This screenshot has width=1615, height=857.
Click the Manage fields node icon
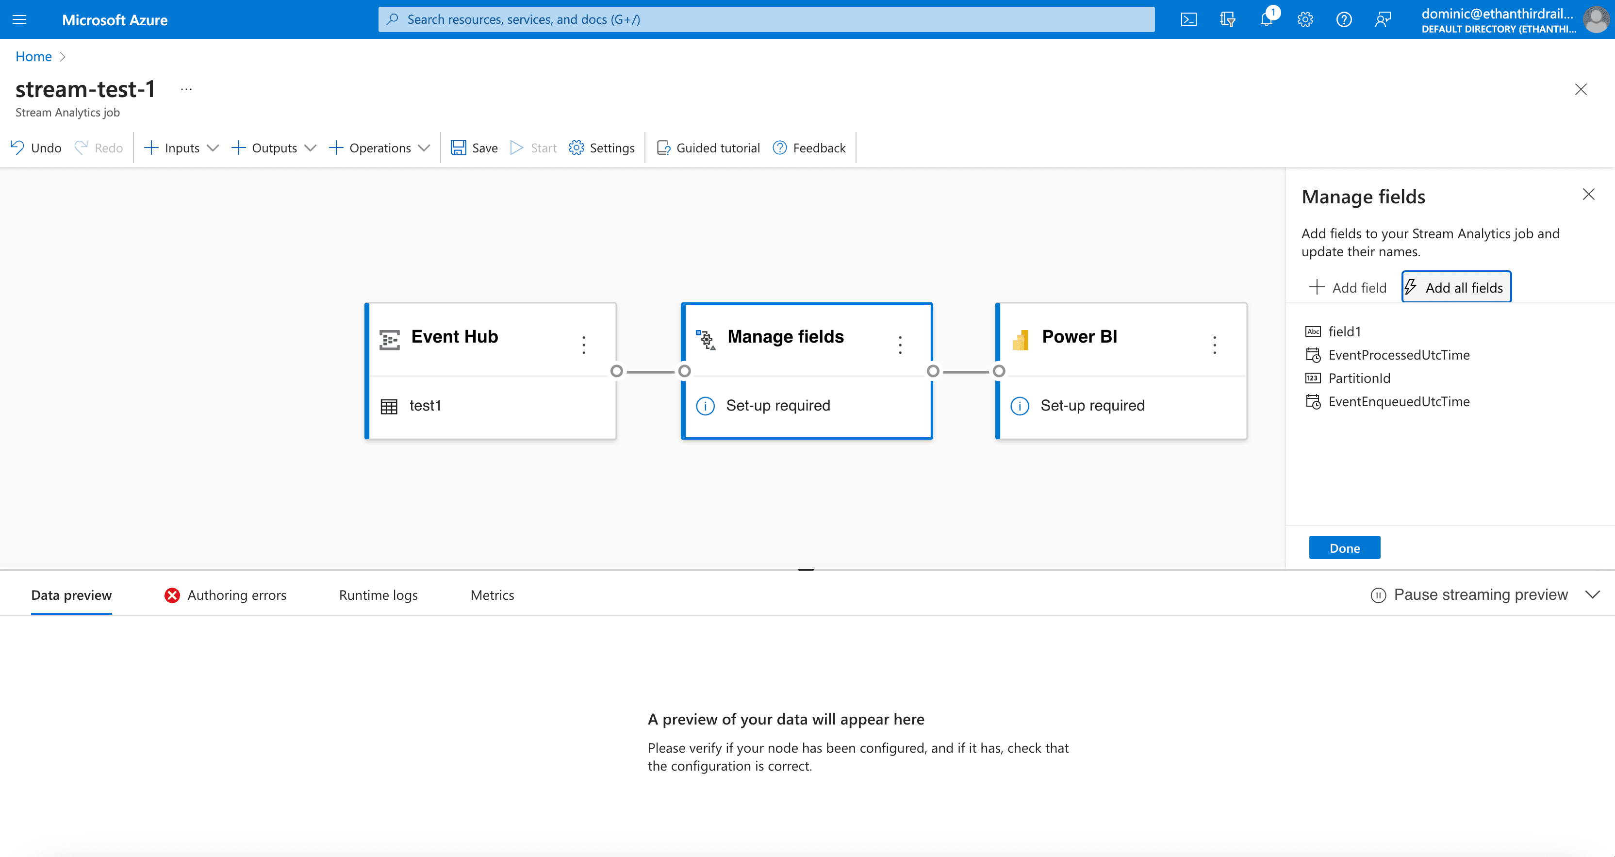point(706,339)
